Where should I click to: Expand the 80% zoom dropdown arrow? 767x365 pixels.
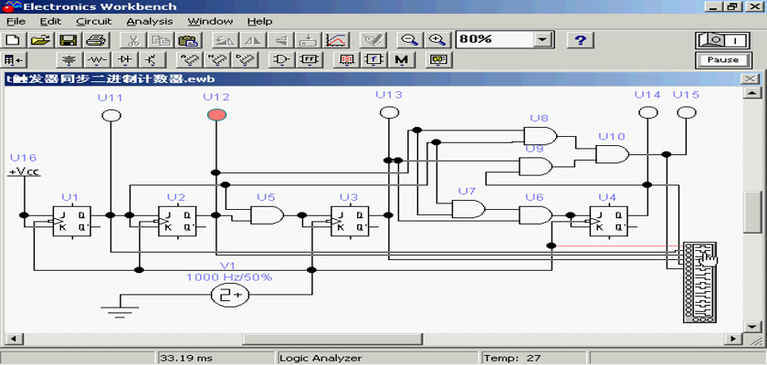click(541, 39)
